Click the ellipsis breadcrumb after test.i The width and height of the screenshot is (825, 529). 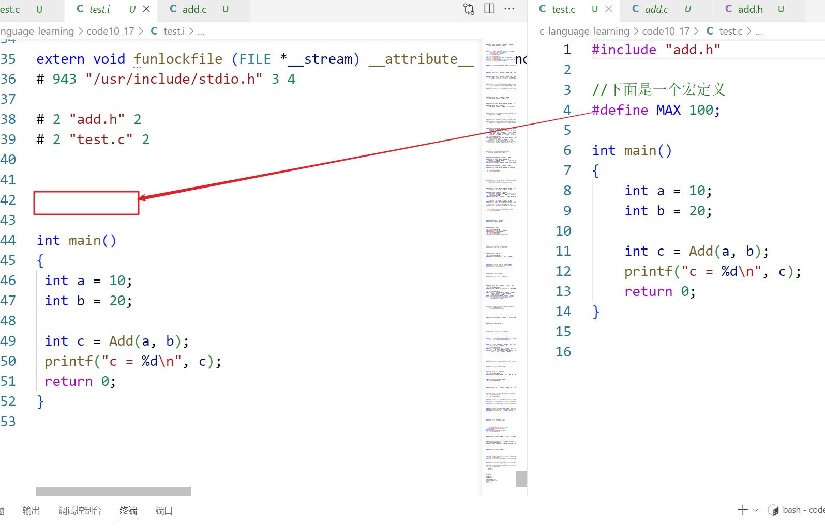click(201, 31)
